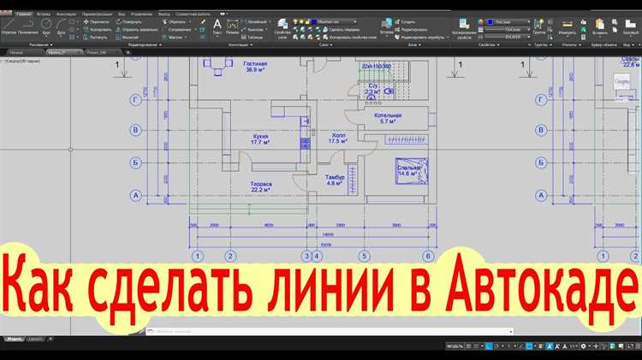Image resolution: width=642 pixels, height=360 pixels.
Task: Click the Масштаб scale tool
Action: 128,37
